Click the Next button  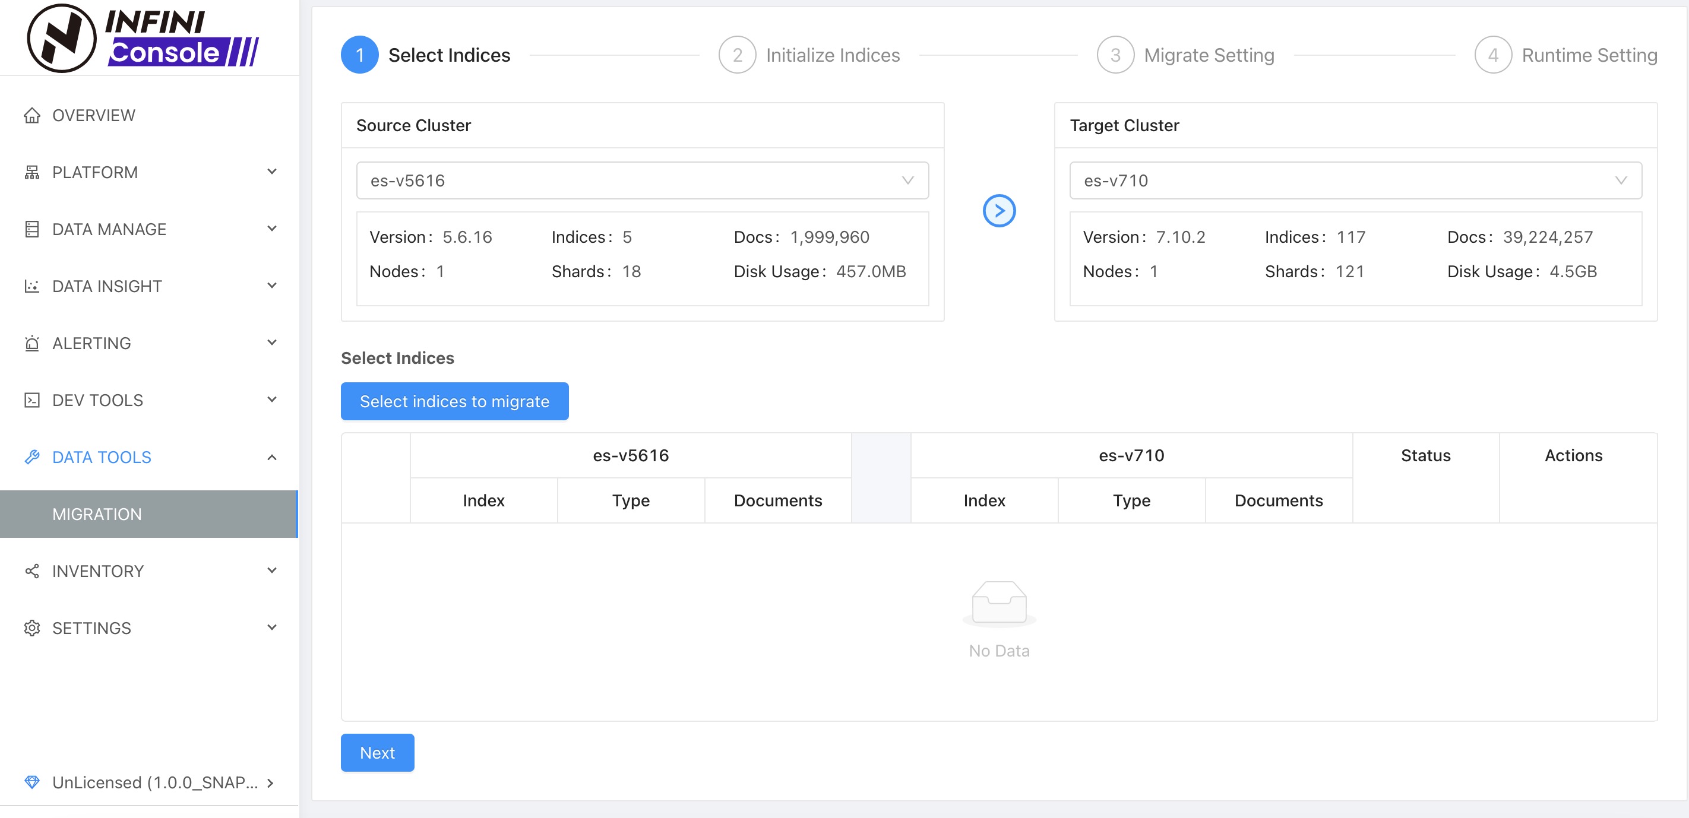[x=377, y=753]
